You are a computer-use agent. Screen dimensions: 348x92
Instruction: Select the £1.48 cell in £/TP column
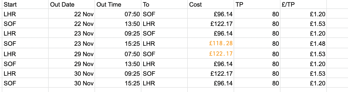[x=303, y=44]
